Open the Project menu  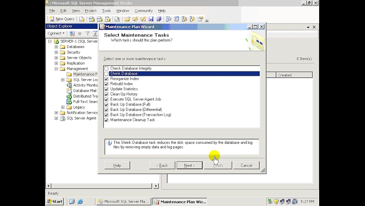(90, 11)
